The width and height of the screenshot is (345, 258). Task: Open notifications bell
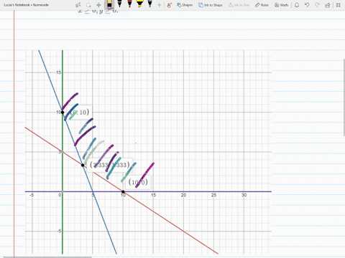(297, 5)
